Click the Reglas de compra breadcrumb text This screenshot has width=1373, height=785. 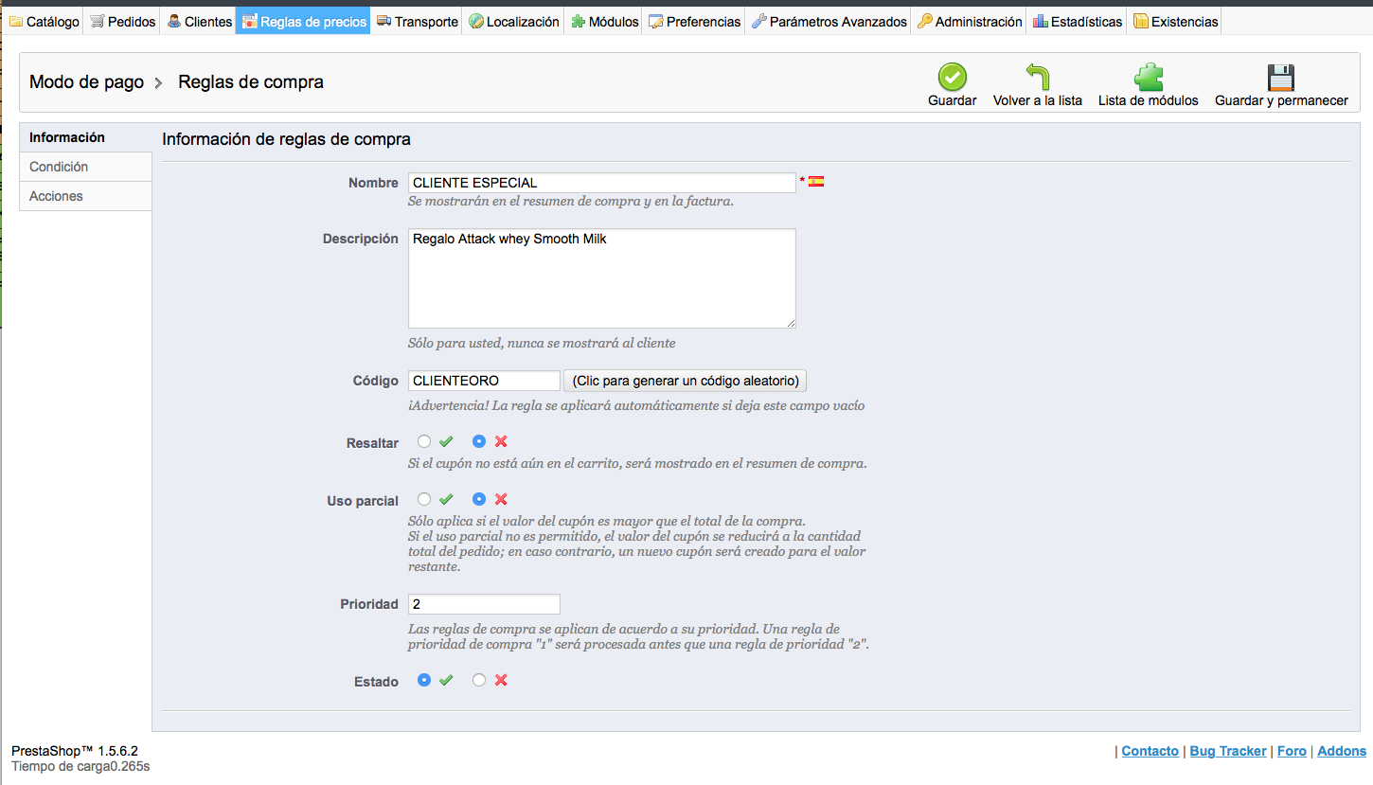[x=251, y=82]
